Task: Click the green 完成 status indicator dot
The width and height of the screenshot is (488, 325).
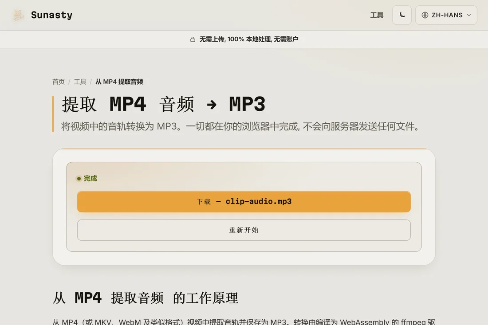Action: [x=79, y=179]
